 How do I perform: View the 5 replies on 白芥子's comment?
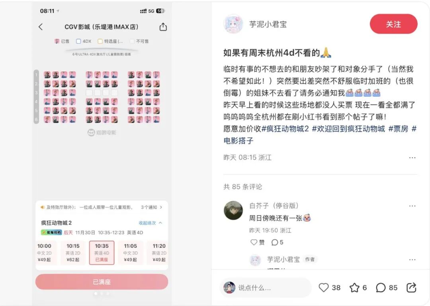(x=277, y=242)
